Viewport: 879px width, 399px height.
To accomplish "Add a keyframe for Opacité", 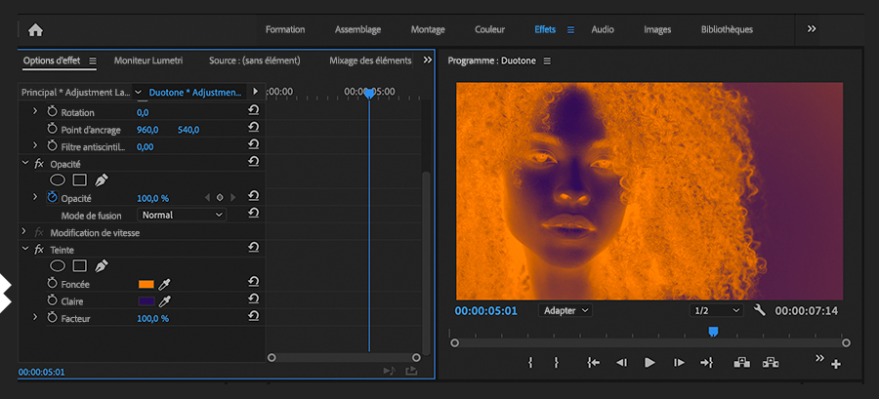I will 220,197.
